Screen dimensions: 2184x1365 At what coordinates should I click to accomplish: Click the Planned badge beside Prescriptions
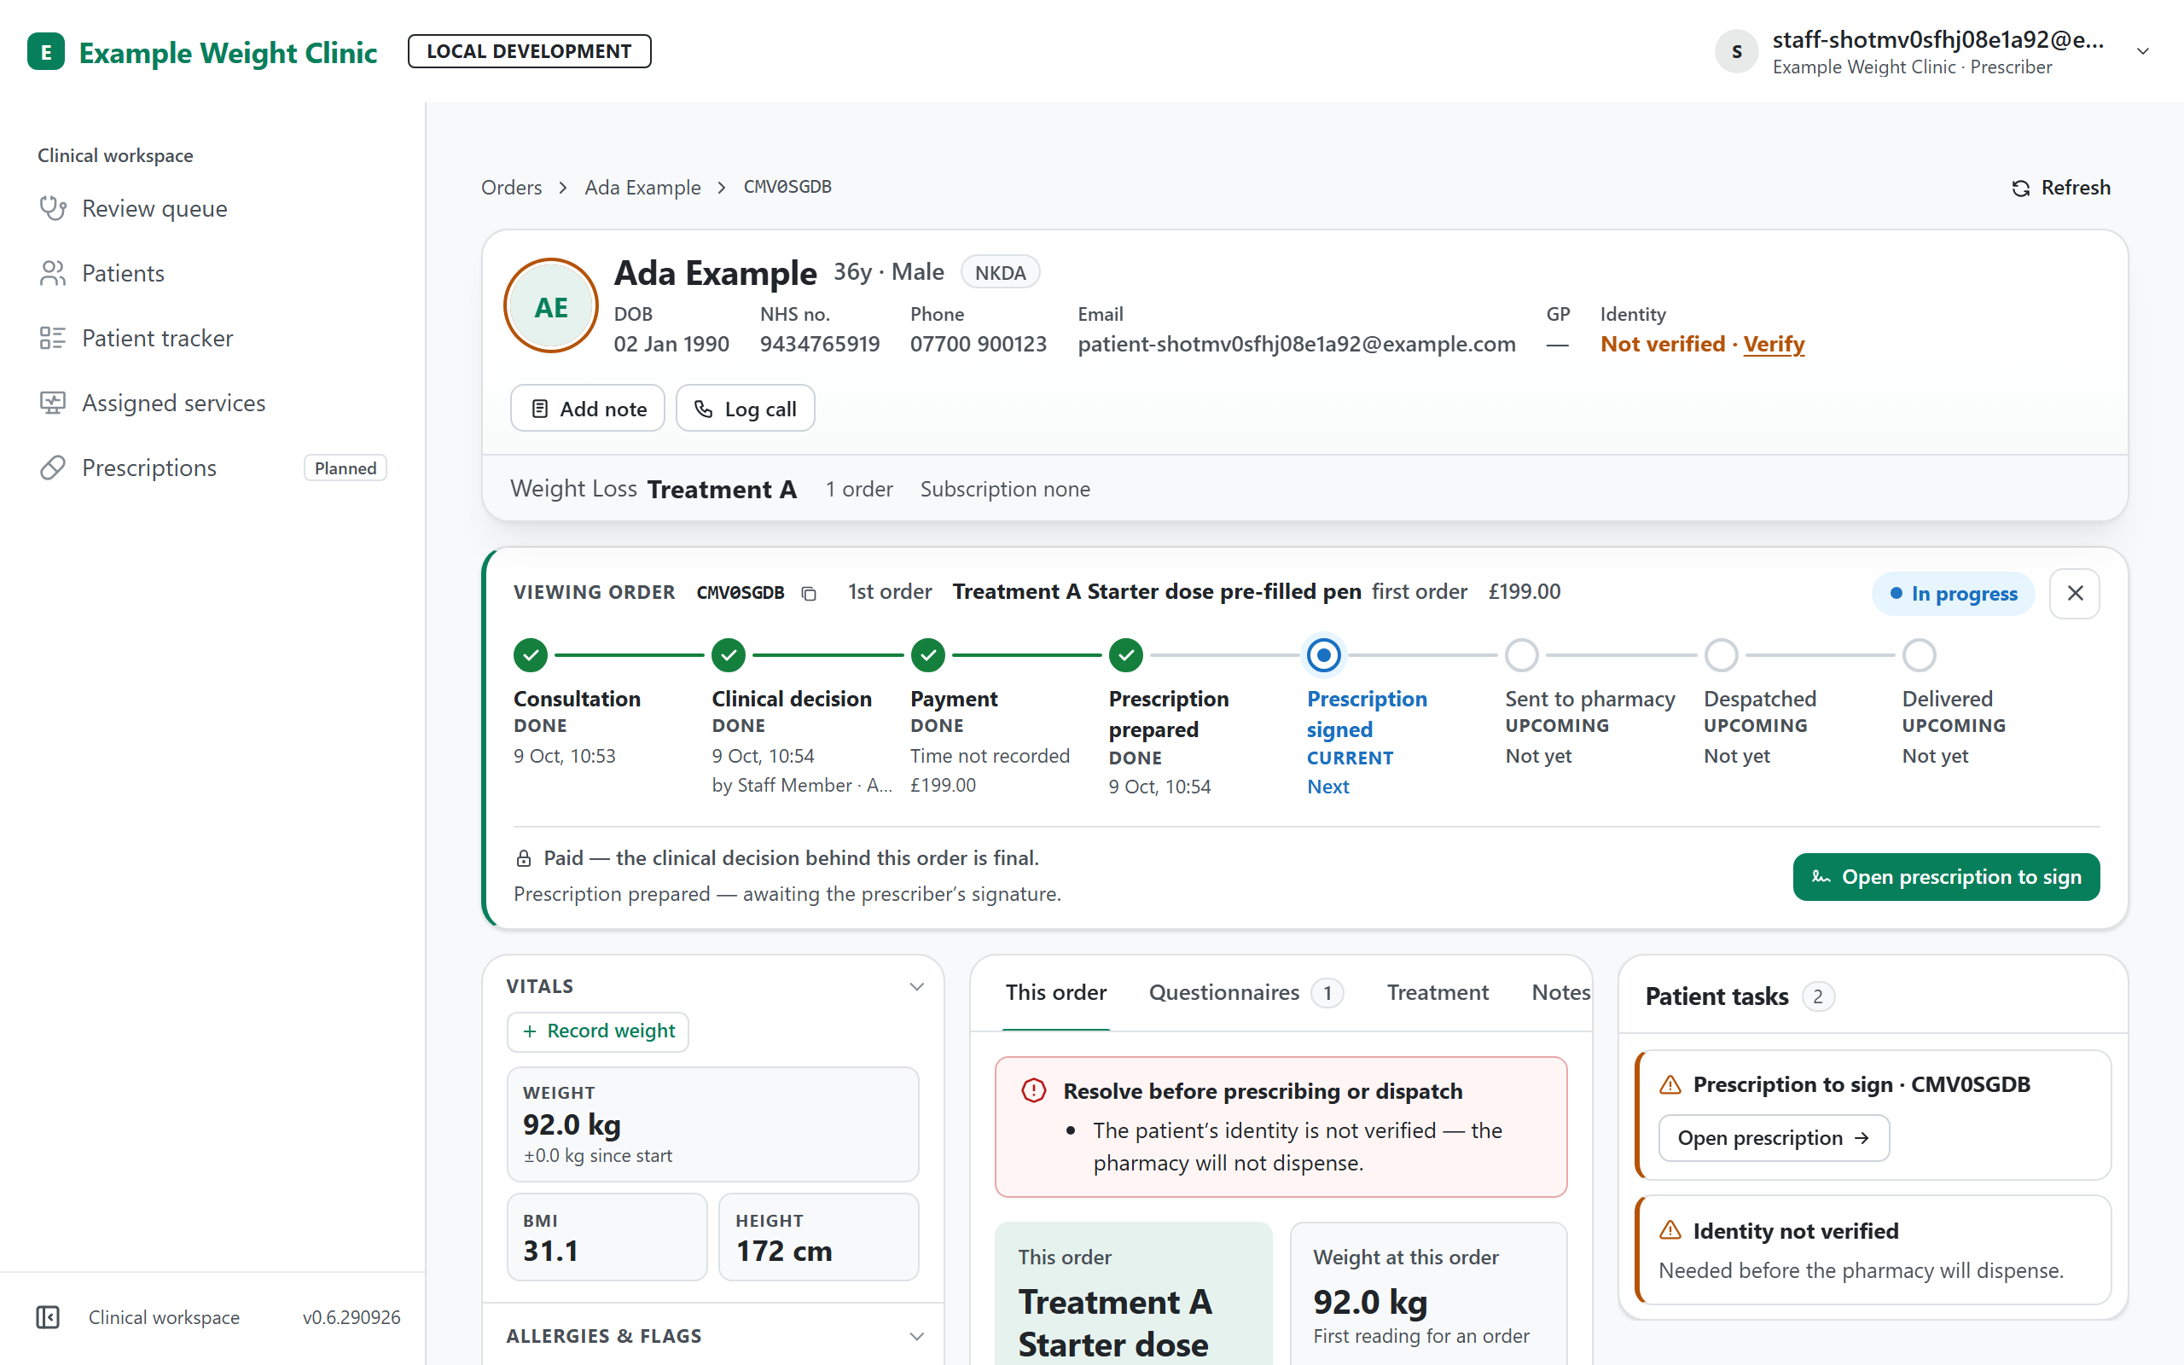pyautogui.click(x=346, y=468)
